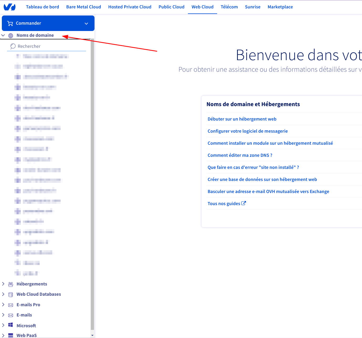
Task: Click the shopping cart icon in Commander
Action: (x=10, y=23)
